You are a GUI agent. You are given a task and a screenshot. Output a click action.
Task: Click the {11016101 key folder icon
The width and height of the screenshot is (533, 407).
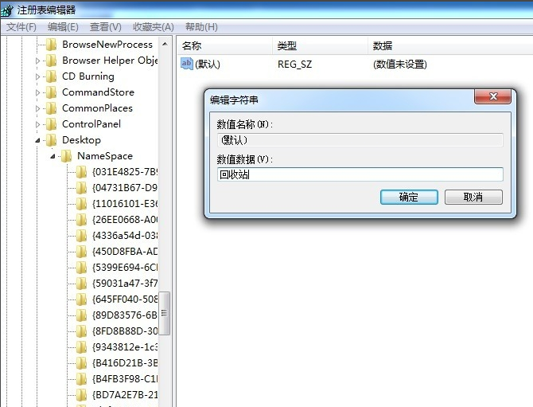point(81,204)
